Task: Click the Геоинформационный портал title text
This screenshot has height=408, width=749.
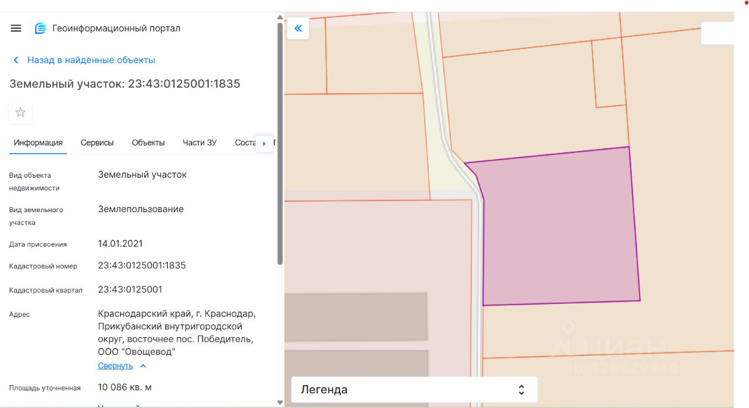Action: (116, 28)
